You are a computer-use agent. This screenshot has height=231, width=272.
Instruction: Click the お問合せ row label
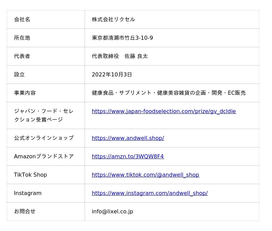click(24, 211)
